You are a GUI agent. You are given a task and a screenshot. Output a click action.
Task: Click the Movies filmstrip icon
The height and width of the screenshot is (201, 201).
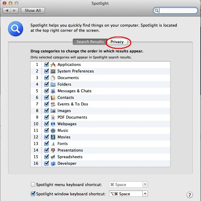point(53,137)
